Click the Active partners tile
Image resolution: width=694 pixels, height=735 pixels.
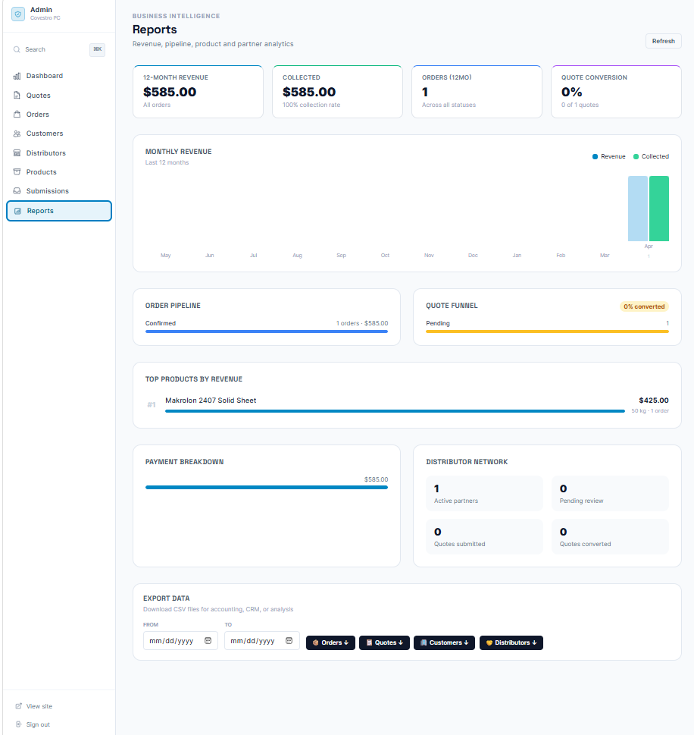[x=484, y=494]
